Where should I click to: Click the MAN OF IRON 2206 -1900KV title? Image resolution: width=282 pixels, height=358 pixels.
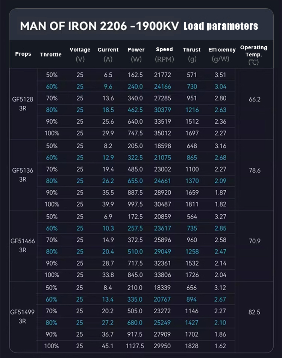(x=99, y=26)
